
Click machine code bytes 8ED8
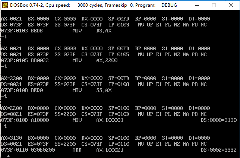point(37,31)
